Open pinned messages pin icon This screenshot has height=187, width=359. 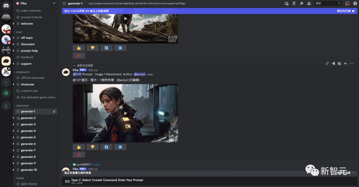[x=301, y=3]
